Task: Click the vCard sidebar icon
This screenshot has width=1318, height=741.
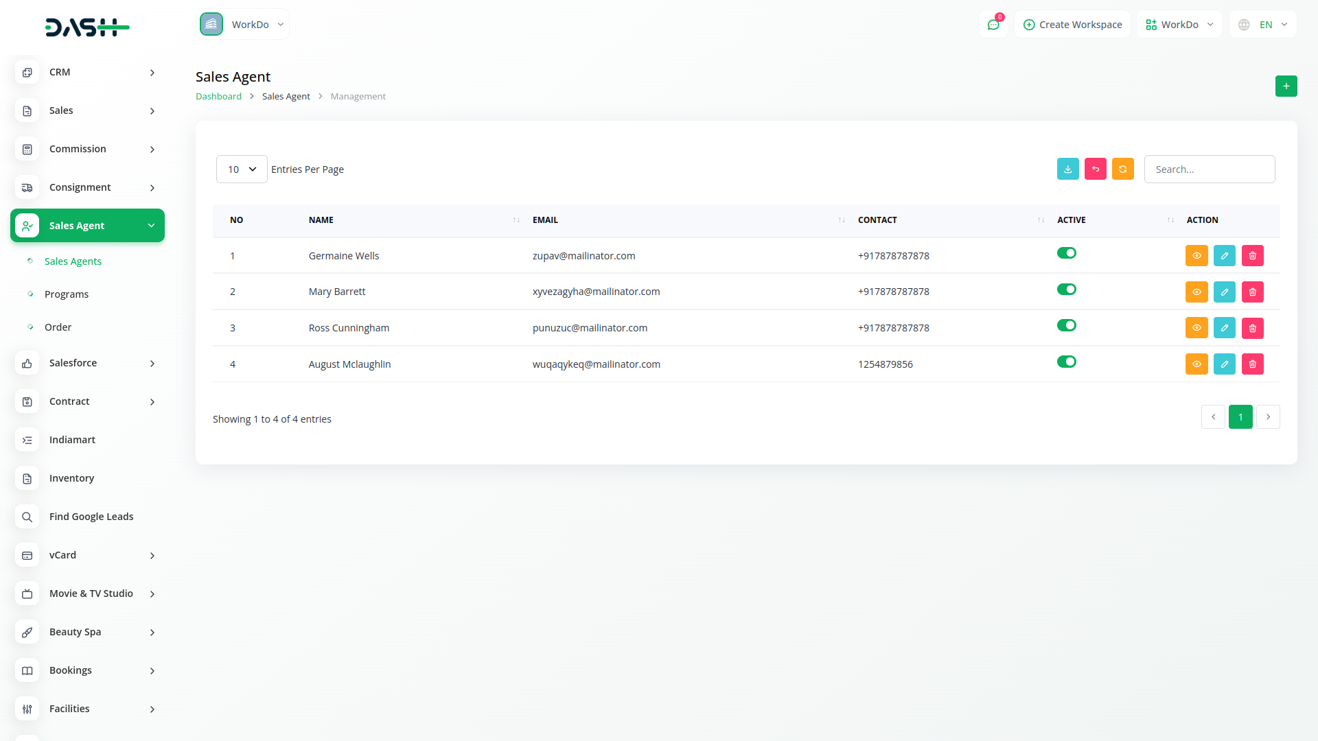Action: click(x=27, y=555)
